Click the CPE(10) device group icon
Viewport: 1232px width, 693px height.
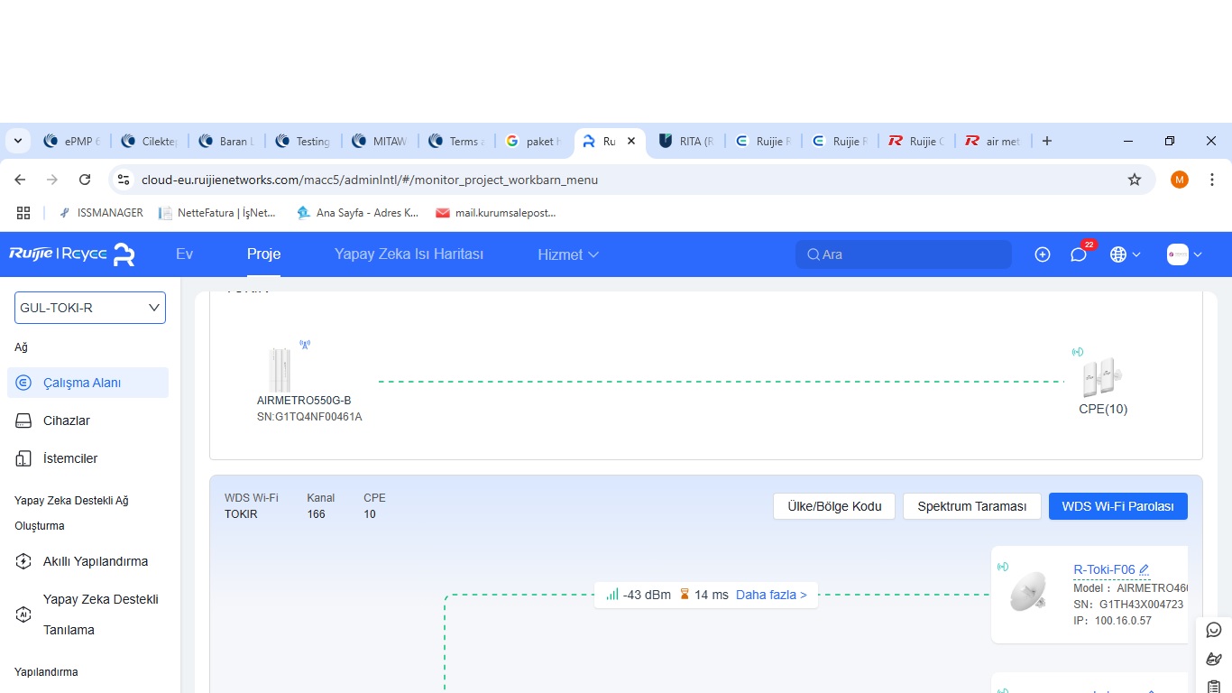tap(1102, 377)
